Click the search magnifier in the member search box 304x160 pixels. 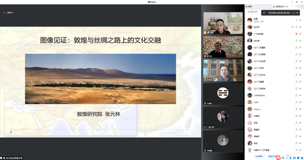click(x=248, y=12)
